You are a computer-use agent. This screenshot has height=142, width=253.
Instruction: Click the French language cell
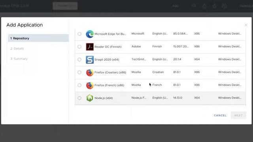pos(157,85)
